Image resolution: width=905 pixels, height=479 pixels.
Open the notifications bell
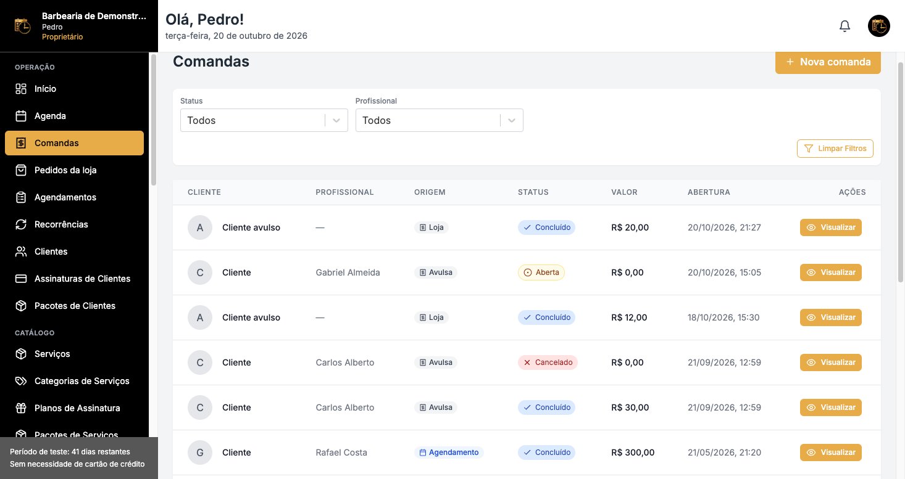[845, 26]
